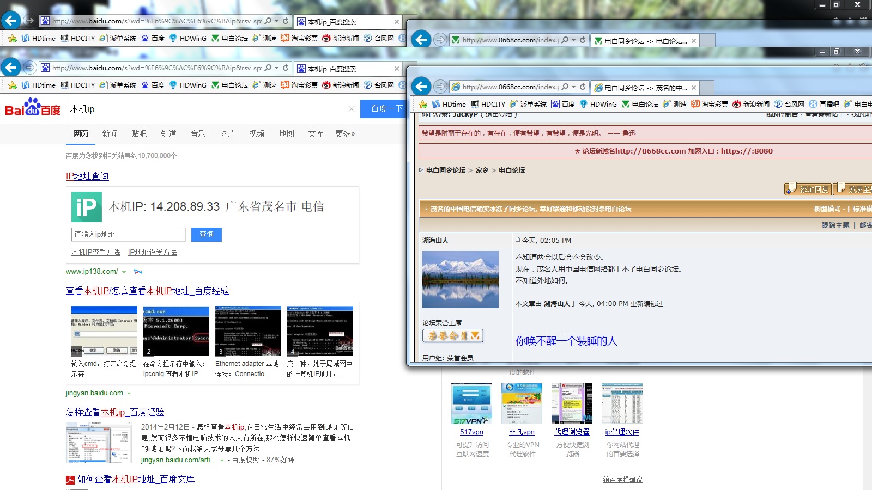Click the snowy mountain avatar of 湖海山人

[x=461, y=279]
